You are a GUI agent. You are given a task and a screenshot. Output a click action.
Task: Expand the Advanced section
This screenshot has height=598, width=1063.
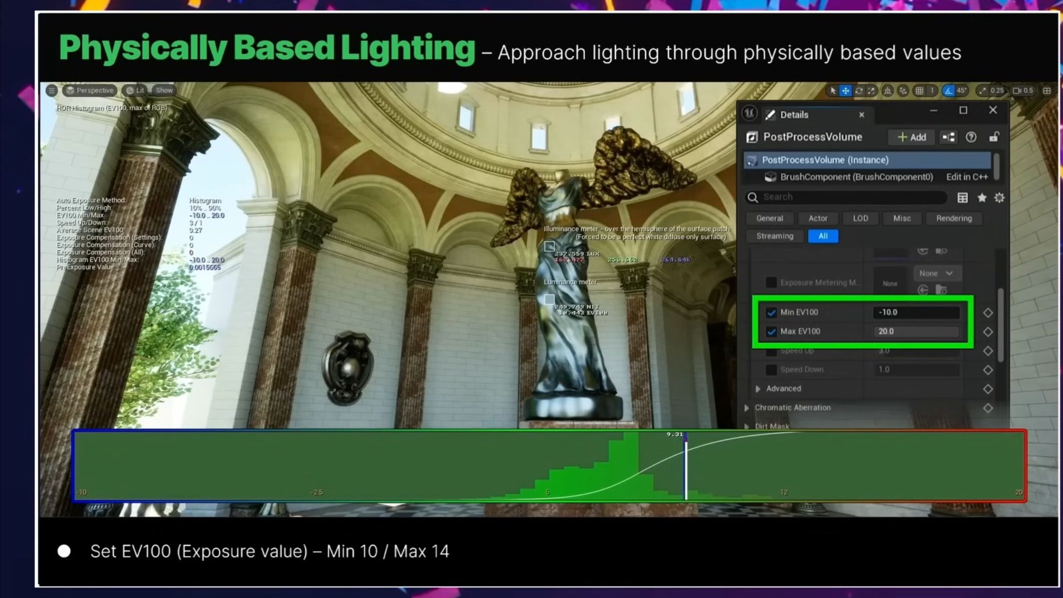(x=758, y=389)
